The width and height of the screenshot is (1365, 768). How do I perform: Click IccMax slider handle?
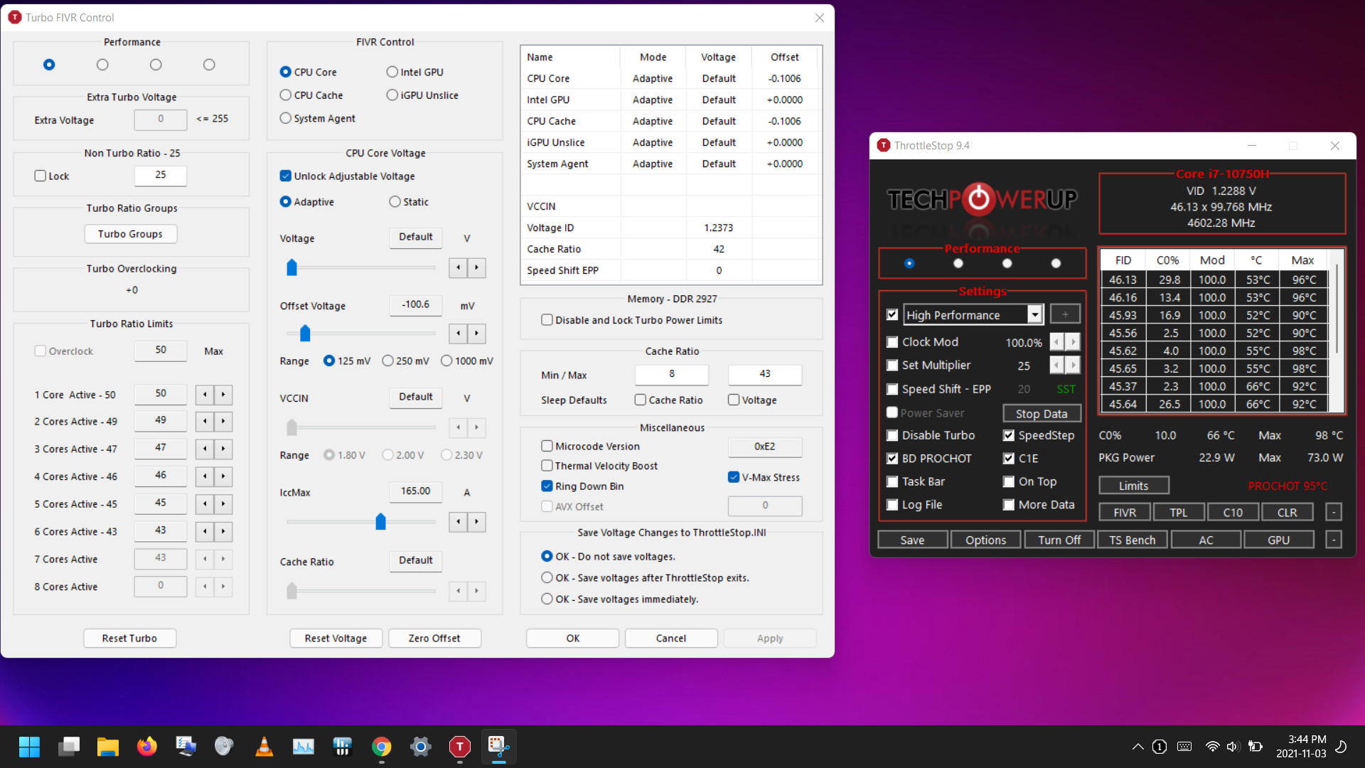point(380,521)
